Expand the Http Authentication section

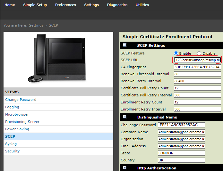click(124, 168)
